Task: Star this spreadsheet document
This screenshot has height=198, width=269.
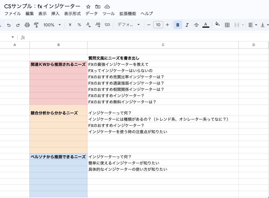Action: (x=88, y=7)
